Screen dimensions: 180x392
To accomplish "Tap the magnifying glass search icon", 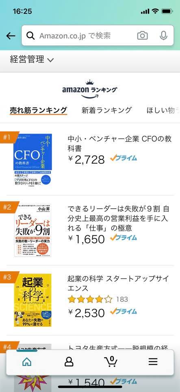I will point(30,36).
